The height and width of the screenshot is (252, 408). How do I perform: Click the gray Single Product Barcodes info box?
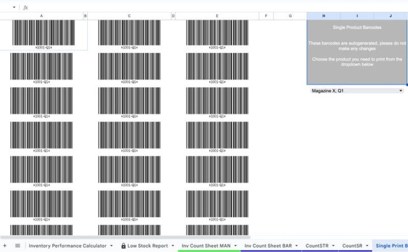click(357, 52)
